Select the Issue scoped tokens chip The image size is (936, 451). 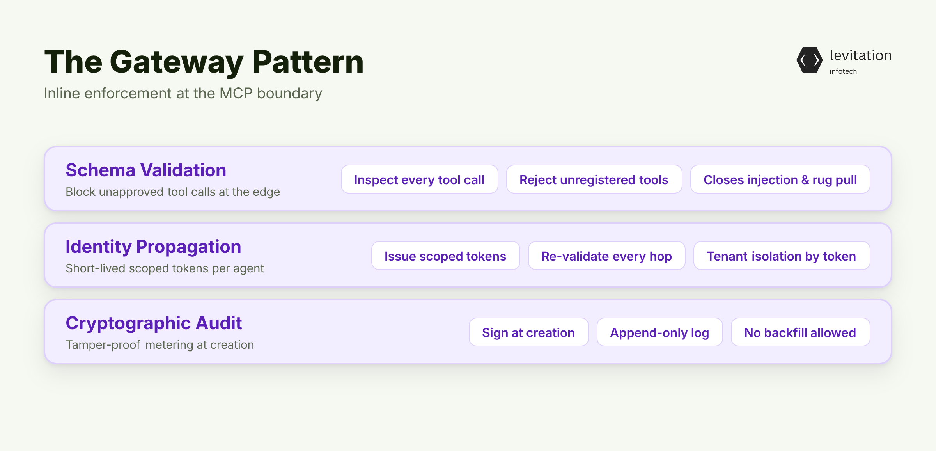point(445,256)
